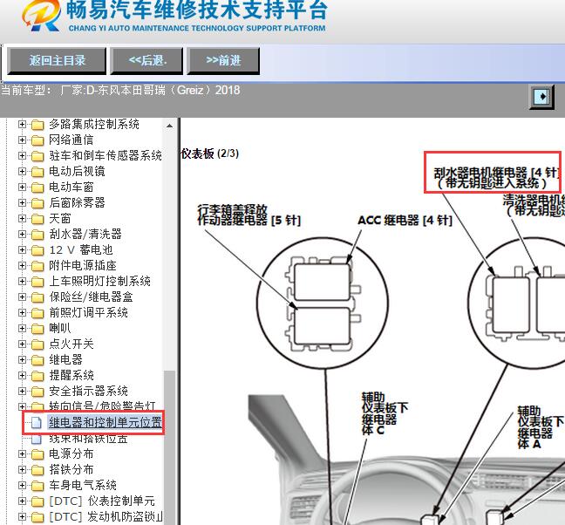Expand the 继电器 node
565x525 pixels.
(x=22, y=360)
